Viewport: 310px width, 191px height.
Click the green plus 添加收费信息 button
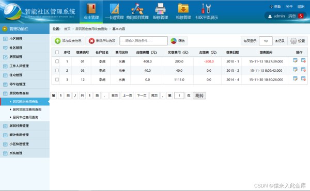[68, 41]
